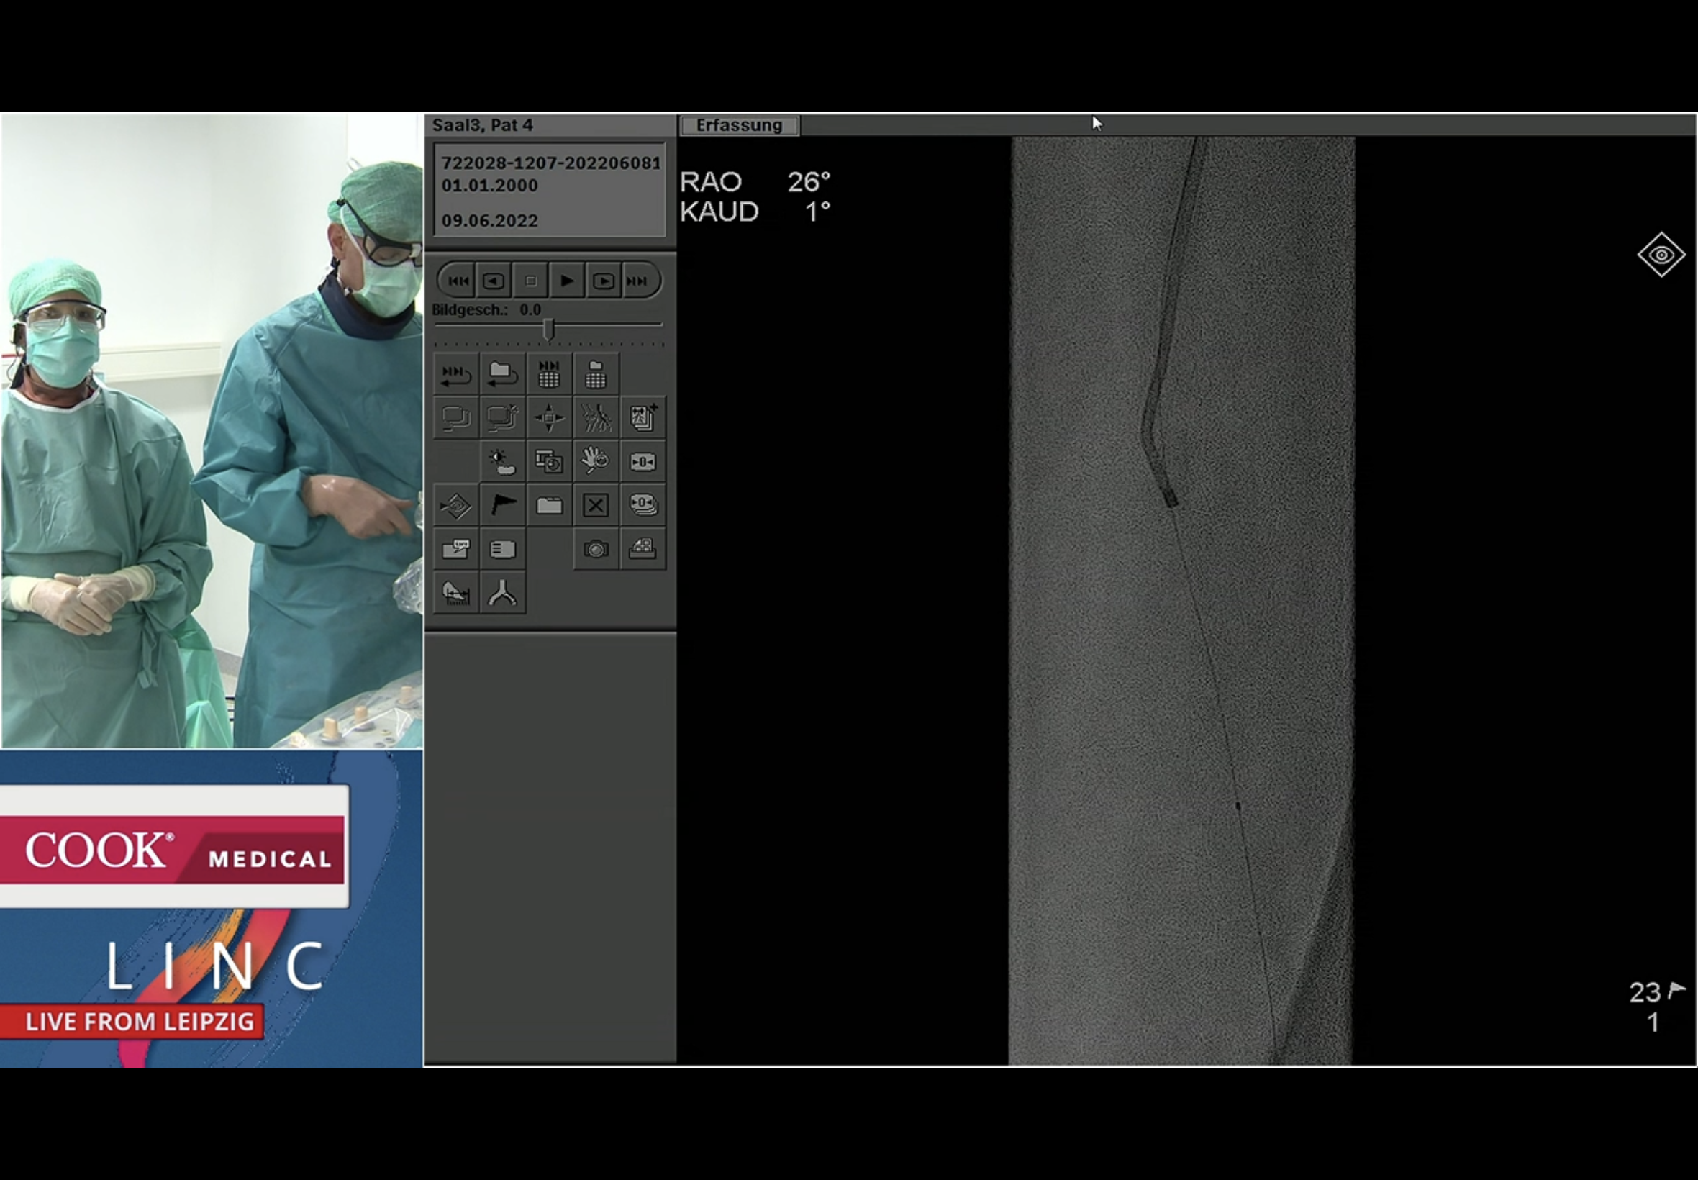The width and height of the screenshot is (1698, 1180).
Task: Click the four-arrow pan tool
Action: point(548,418)
